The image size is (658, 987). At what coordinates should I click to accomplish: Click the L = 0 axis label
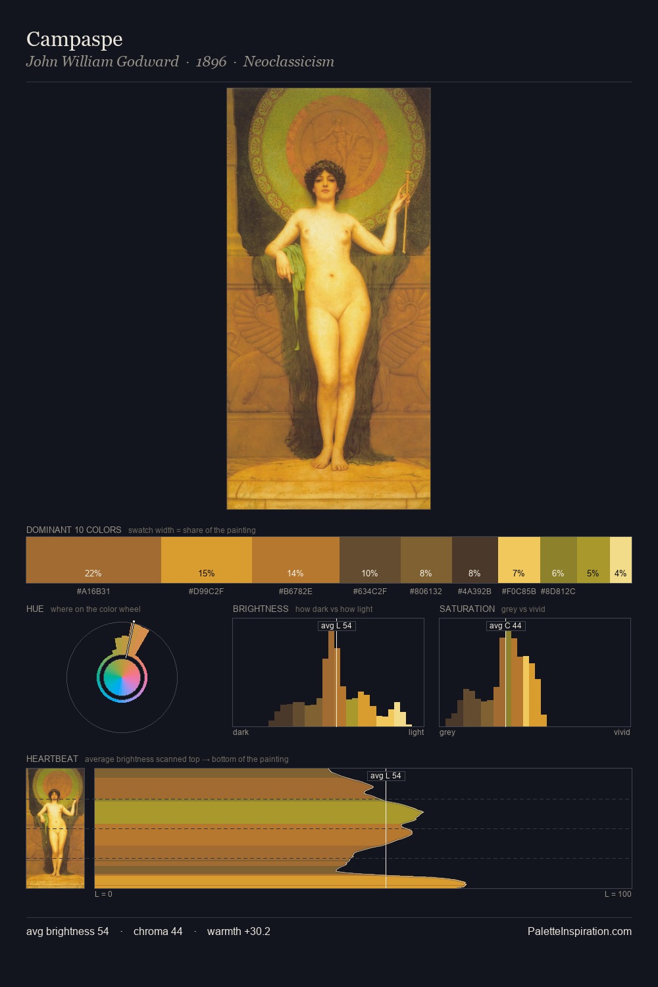(x=103, y=894)
